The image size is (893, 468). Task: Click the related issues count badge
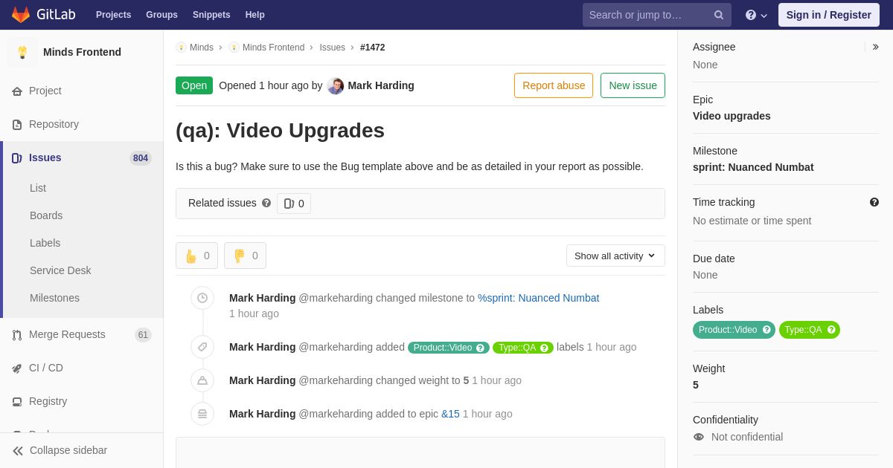[294, 204]
